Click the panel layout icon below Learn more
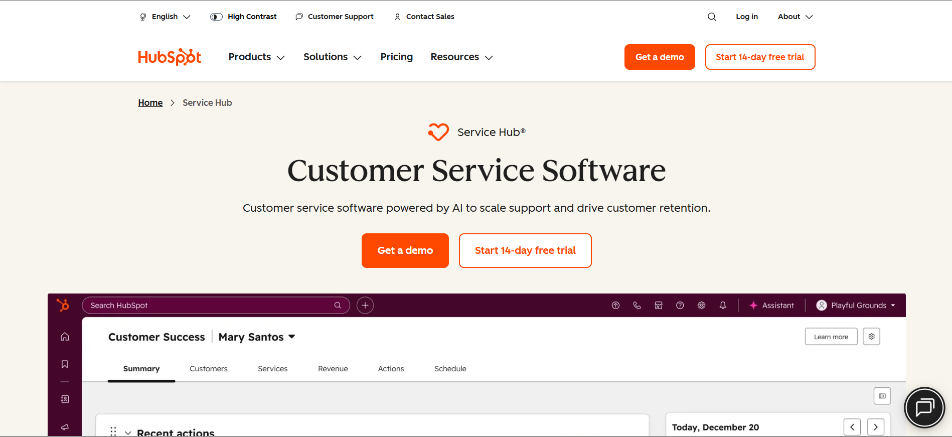952x437 pixels. (x=882, y=396)
